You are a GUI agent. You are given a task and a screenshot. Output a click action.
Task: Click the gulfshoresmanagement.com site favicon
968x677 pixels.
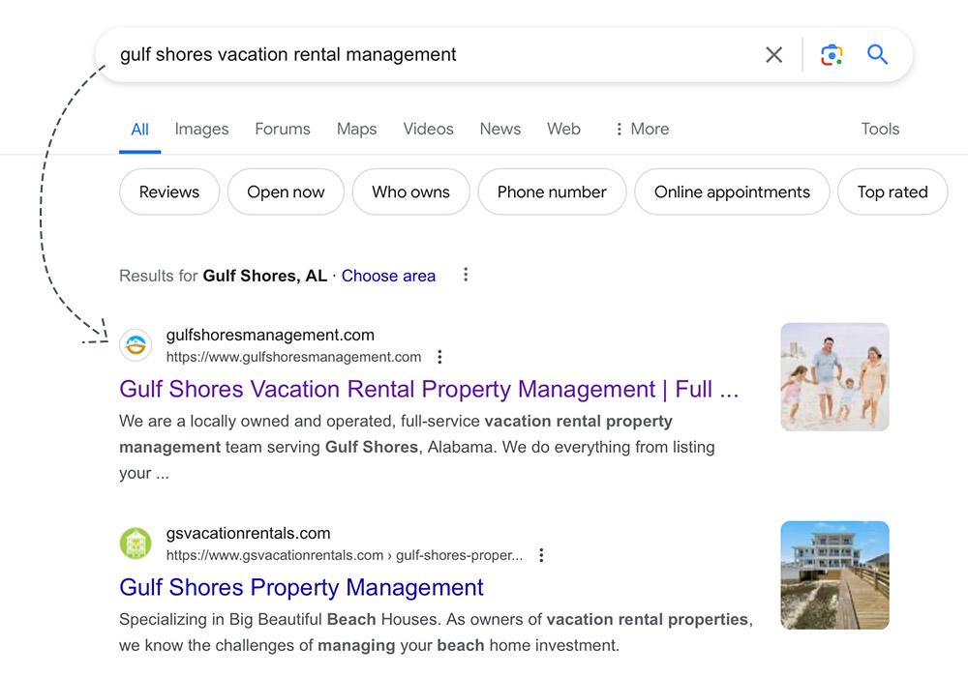(x=136, y=345)
